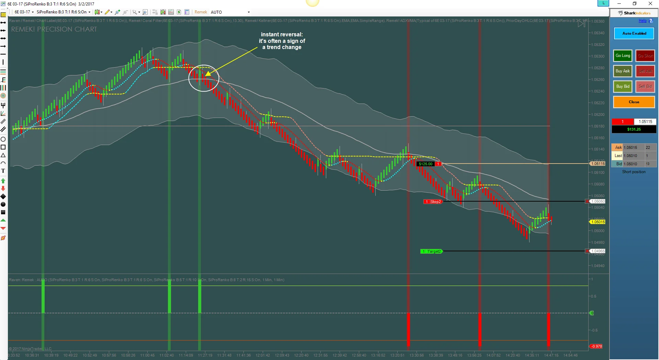Image resolution: width=659 pixels, height=360 pixels.
Task: Click the Target2 price label 1.04965 on axis
Action: (598, 251)
